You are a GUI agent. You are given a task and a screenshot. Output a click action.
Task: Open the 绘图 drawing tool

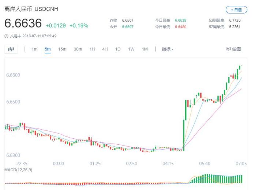[233, 49]
